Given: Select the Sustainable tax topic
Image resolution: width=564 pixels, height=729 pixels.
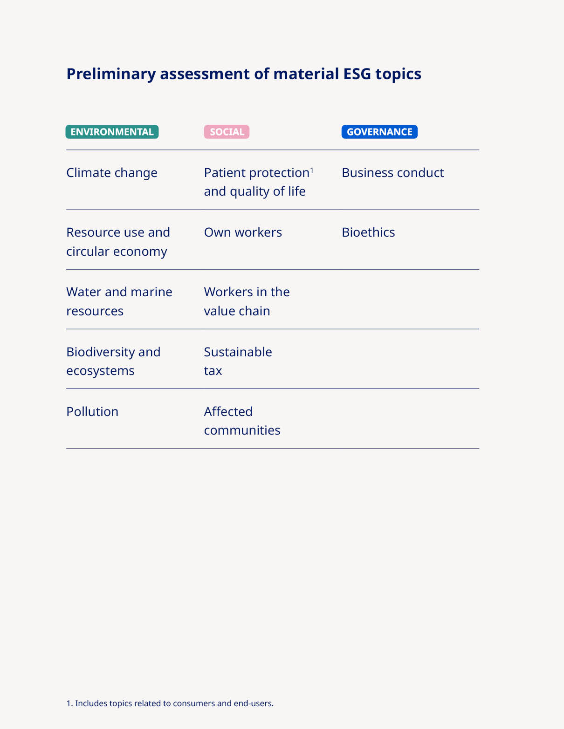Looking at the screenshot, I should (x=238, y=361).
